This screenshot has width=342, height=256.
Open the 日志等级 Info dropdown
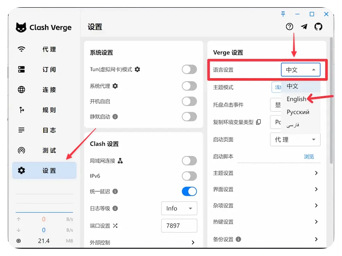pos(179,208)
